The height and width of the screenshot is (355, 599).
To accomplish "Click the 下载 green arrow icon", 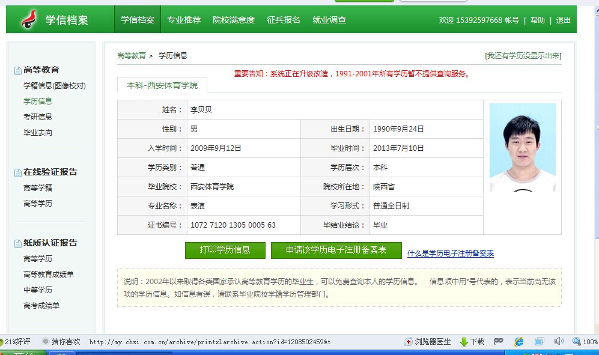I will [464, 342].
